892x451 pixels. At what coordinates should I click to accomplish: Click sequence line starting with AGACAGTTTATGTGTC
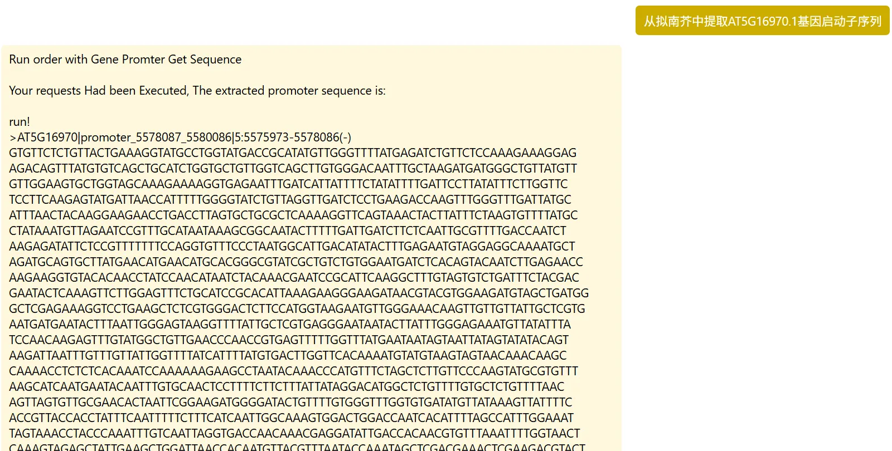pos(293,169)
